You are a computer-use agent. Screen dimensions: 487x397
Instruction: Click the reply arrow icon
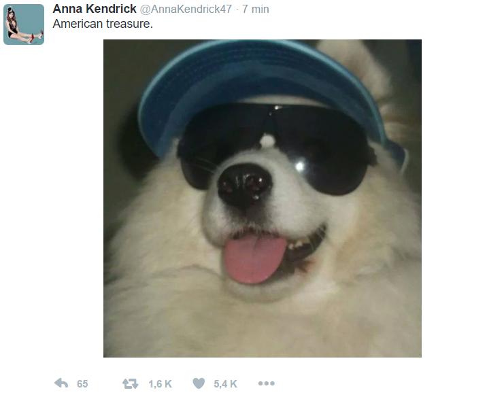pos(61,383)
